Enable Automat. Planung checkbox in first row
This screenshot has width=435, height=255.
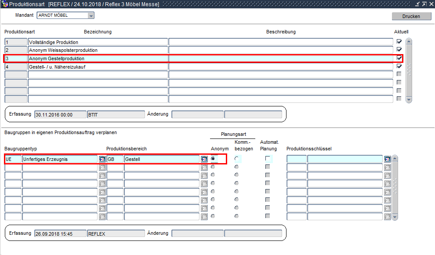point(267,159)
